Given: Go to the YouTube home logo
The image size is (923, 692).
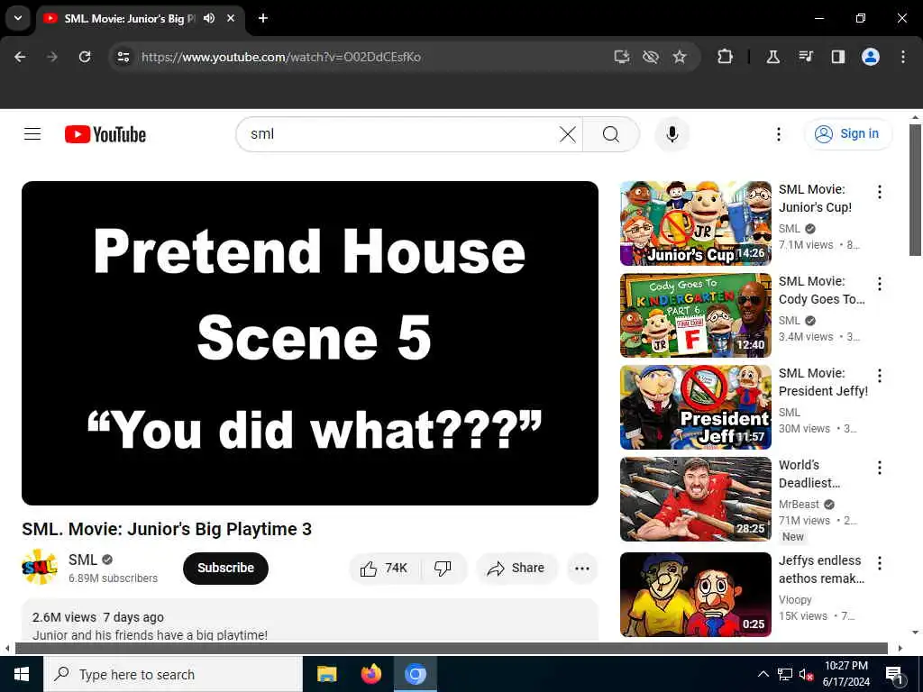Looking at the screenshot, I should click(x=105, y=134).
